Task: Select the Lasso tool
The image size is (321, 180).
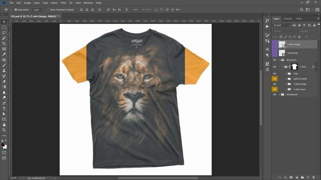Action: (4, 32)
